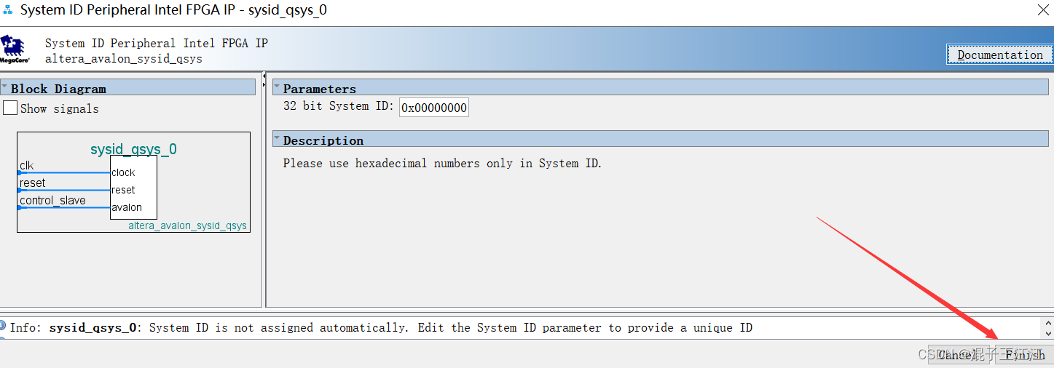Viewport: 1054px width, 368px height.
Task: Click the messages panel scroll up arrow
Action: point(1048,323)
